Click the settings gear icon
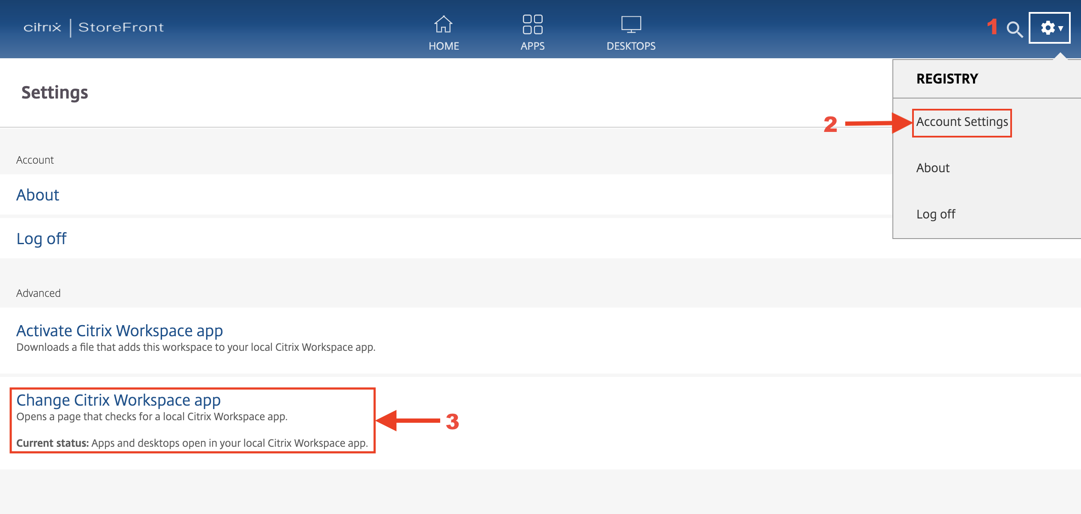This screenshot has width=1081, height=514. [x=1047, y=28]
